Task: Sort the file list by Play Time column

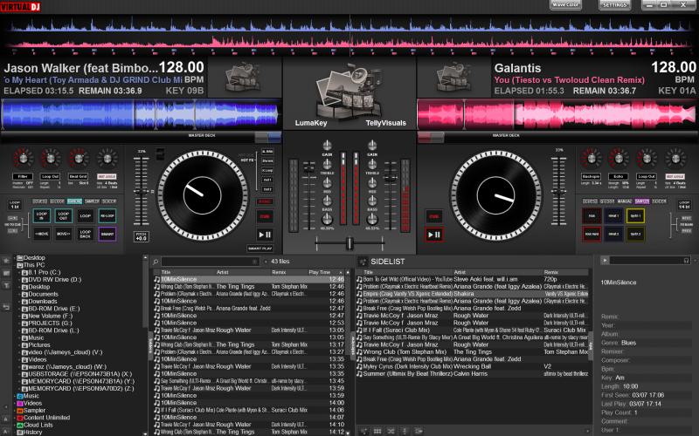Action: (321, 272)
